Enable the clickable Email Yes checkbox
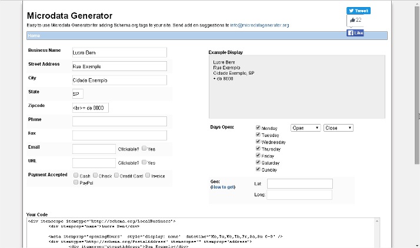The height and width of the screenshot is (248, 420). pyautogui.click(x=144, y=148)
